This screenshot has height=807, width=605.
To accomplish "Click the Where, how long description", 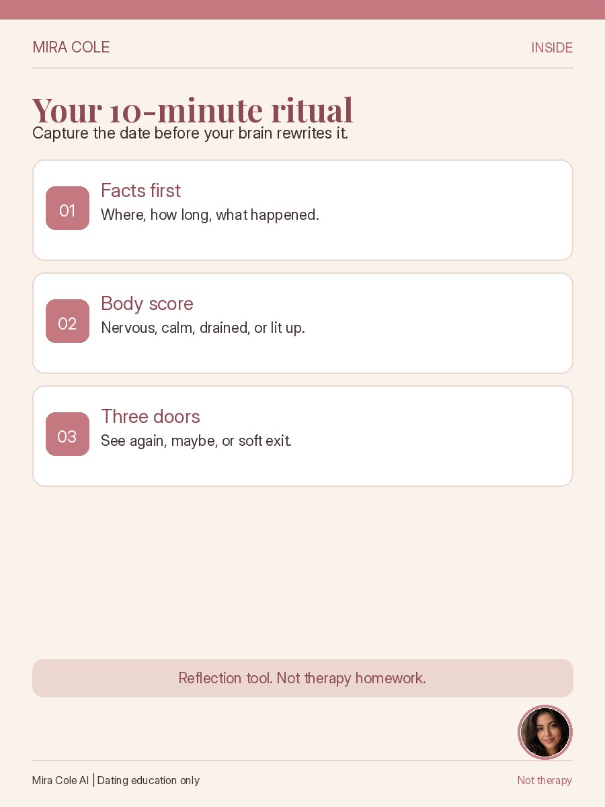I will point(210,215).
